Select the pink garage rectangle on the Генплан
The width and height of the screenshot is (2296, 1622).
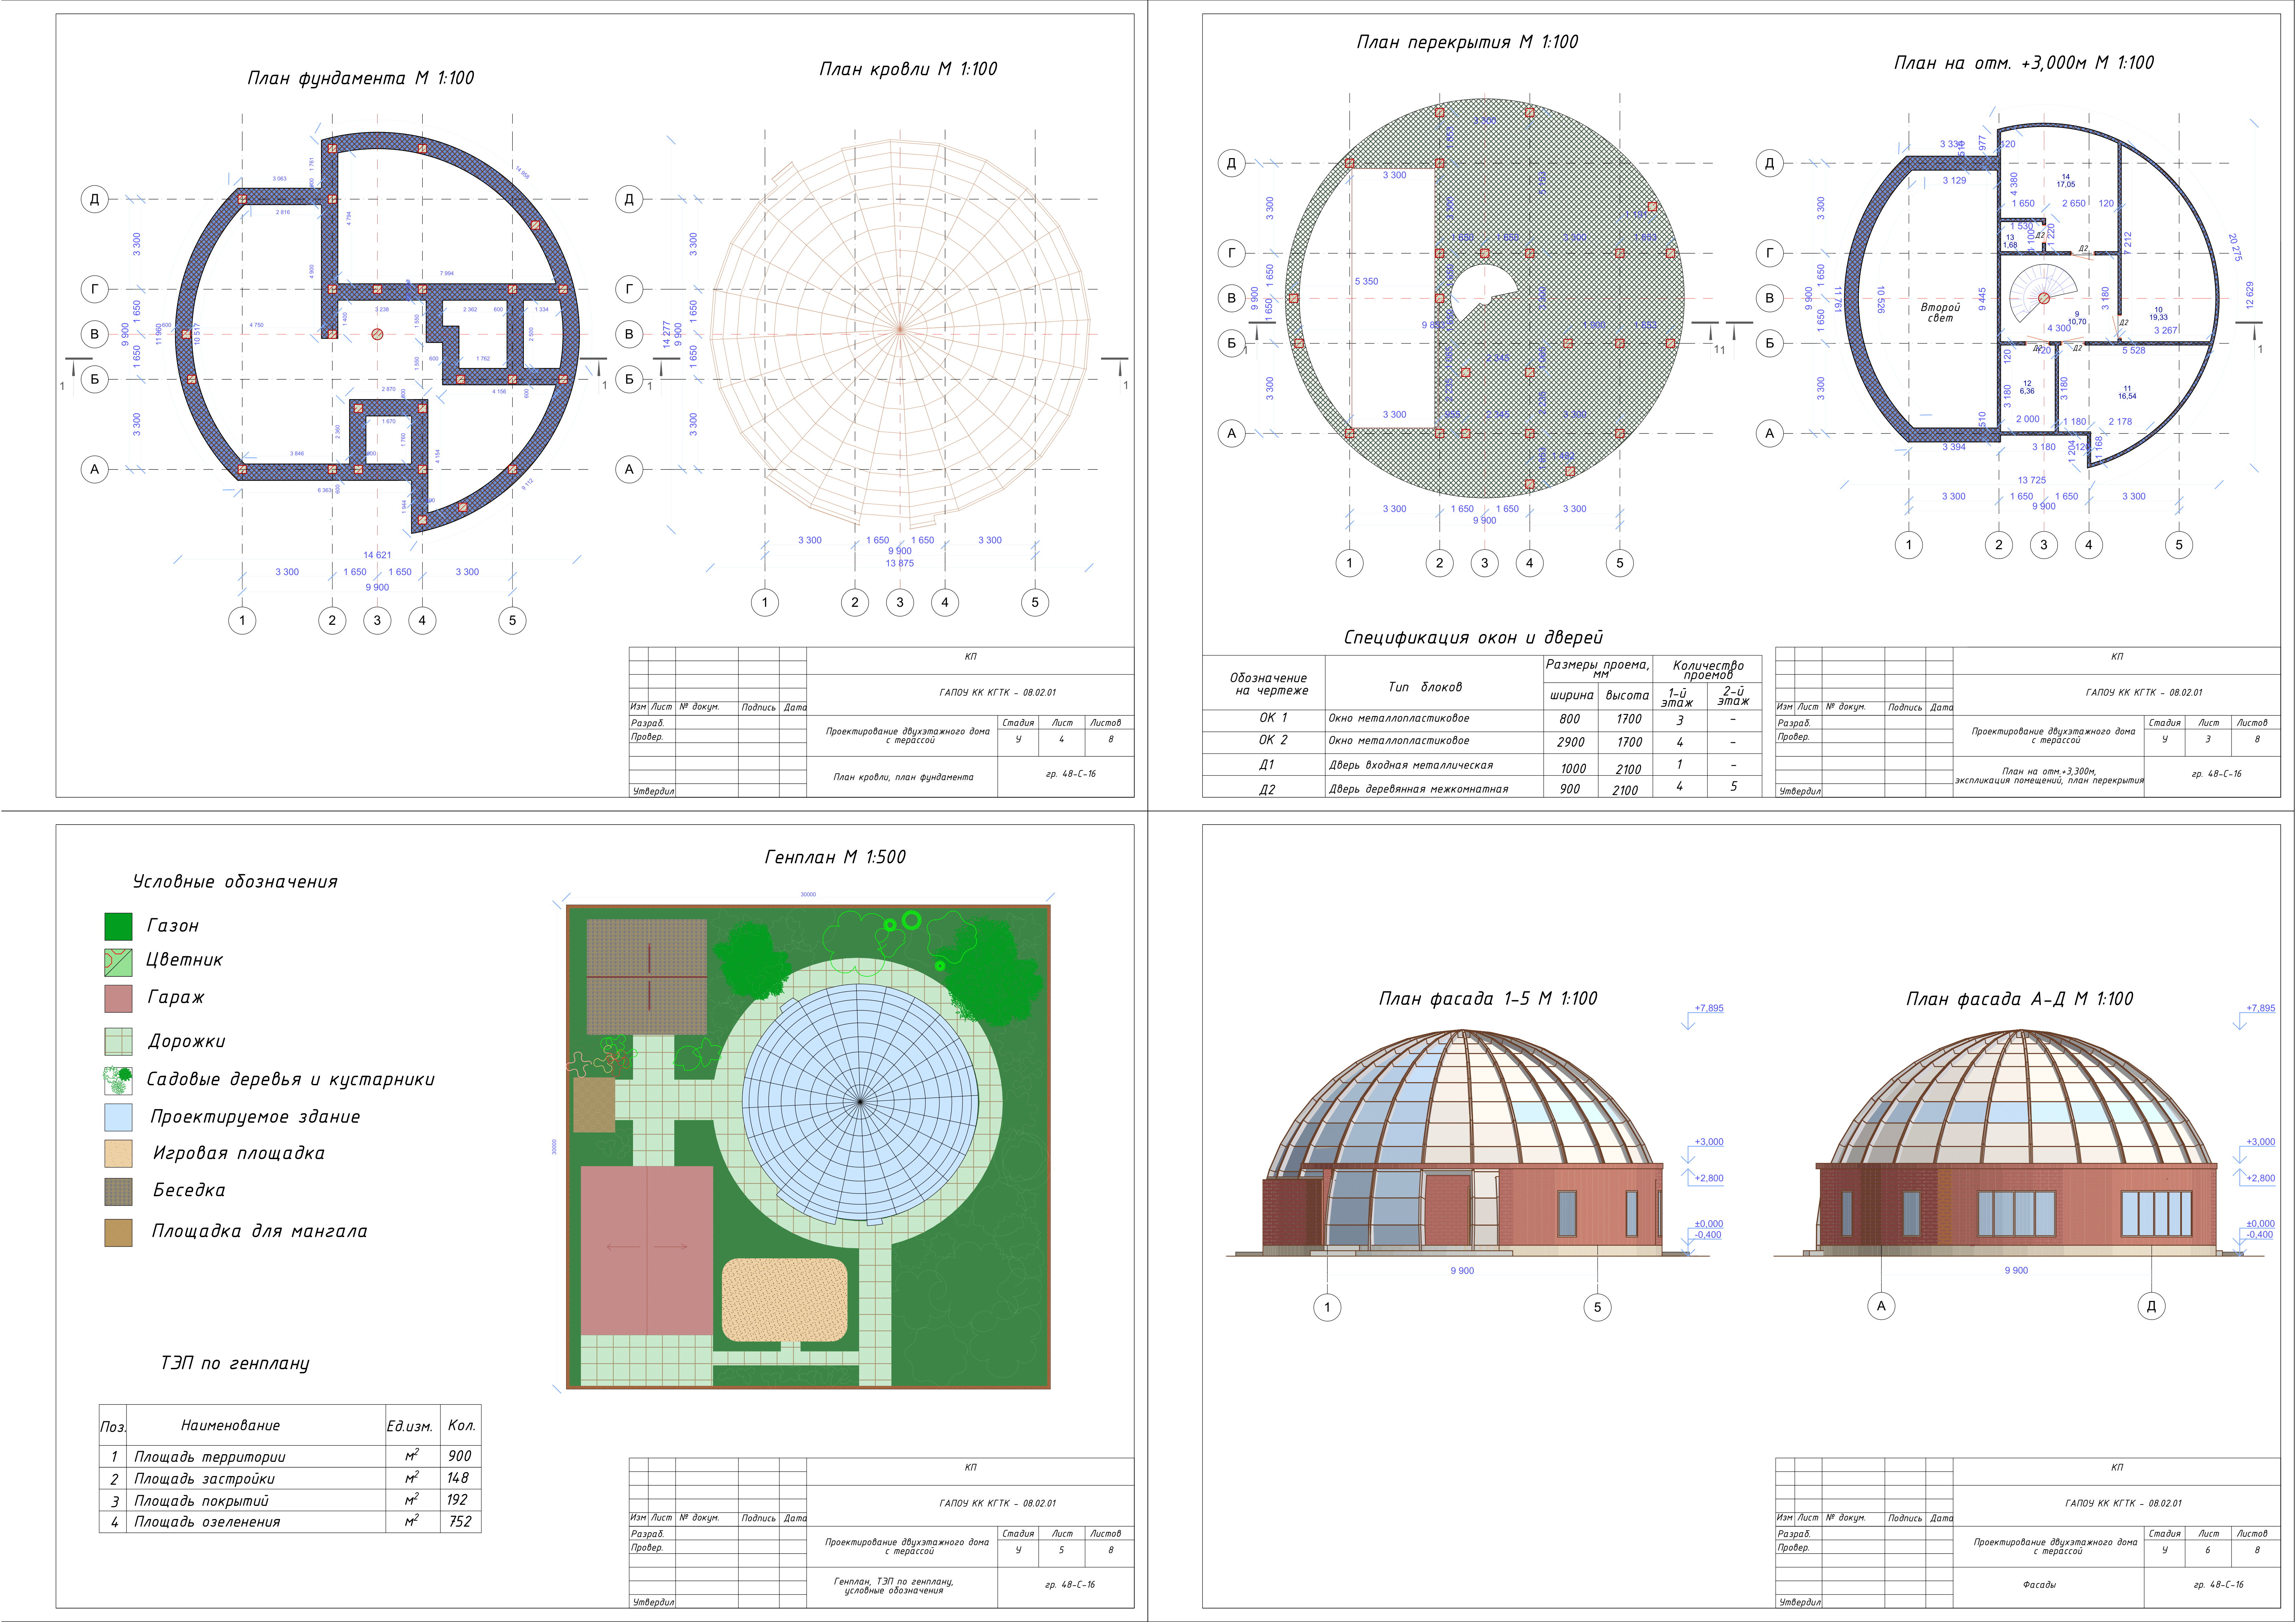tap(647, 1250)
